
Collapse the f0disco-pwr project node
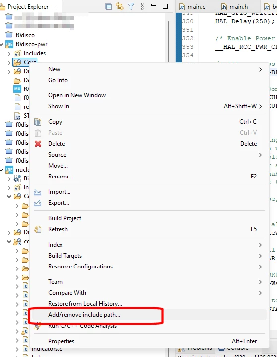2,45
